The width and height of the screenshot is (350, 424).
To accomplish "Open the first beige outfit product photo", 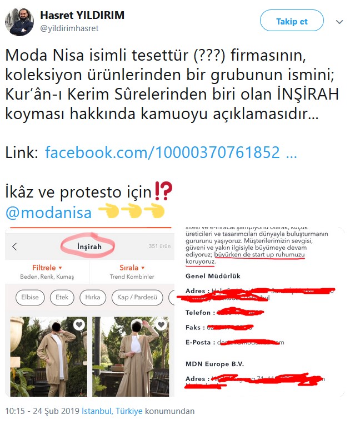I will 49,357.
